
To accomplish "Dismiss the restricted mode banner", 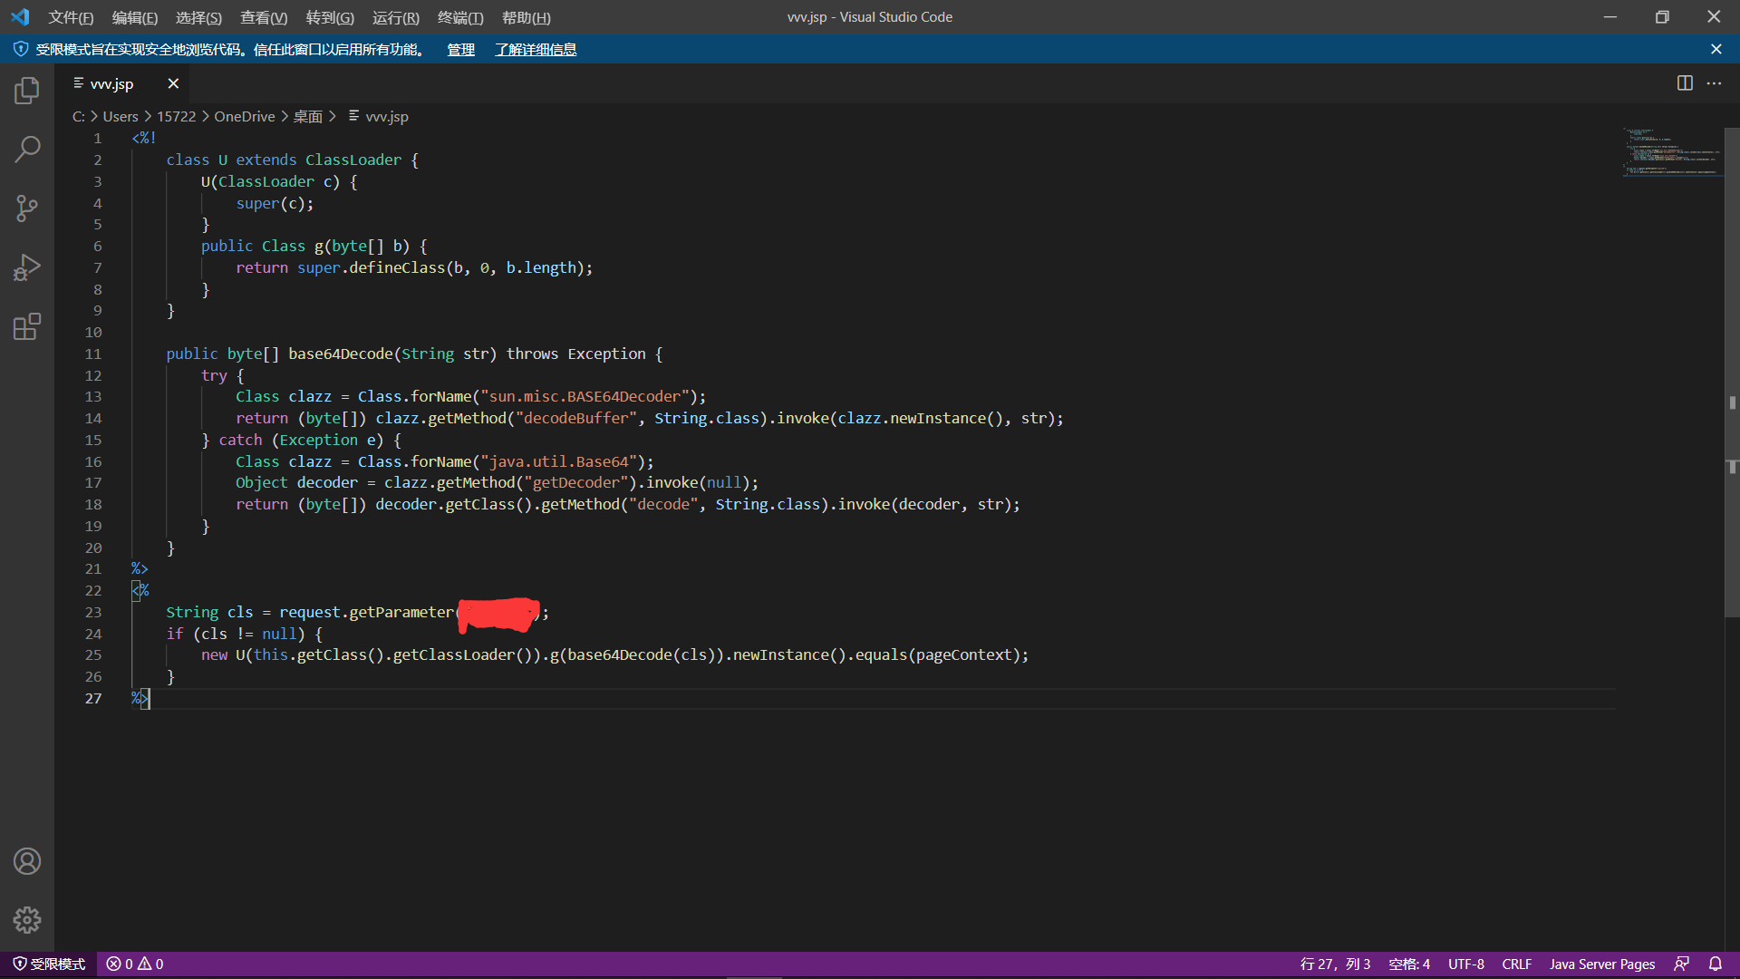I will [1716, 49].
